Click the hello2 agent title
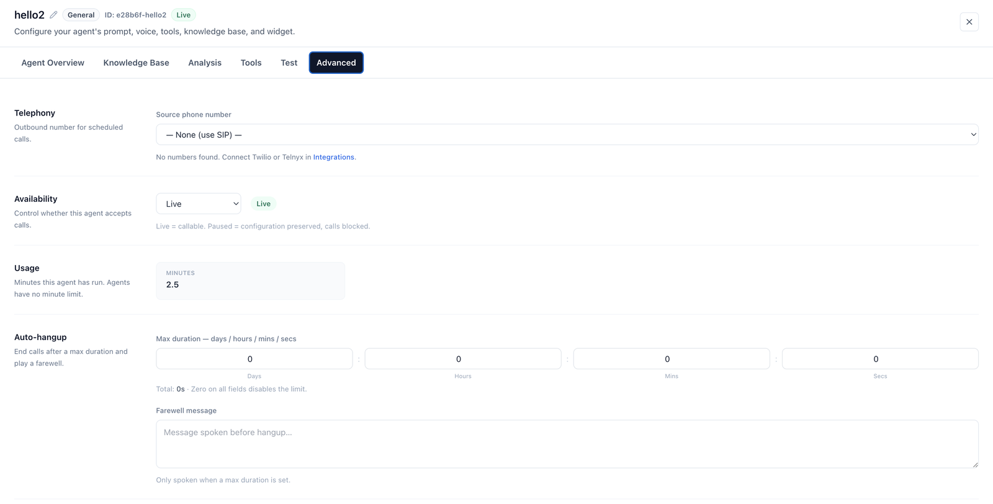This screenshot has width=993, height=504. tap(29, 15)
